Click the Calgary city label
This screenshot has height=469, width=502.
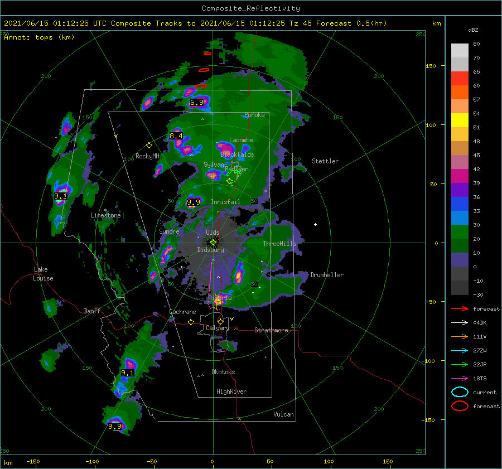point(218,328)
